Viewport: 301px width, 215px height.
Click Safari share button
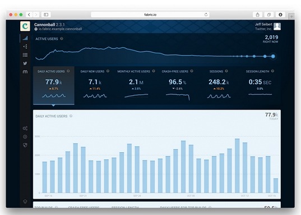click(x=258, y=15)
